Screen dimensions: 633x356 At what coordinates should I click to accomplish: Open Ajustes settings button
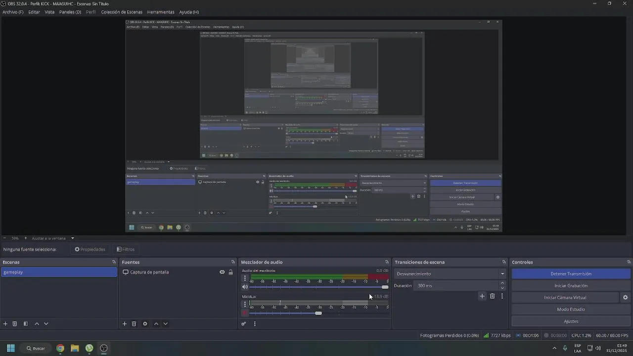571,321
